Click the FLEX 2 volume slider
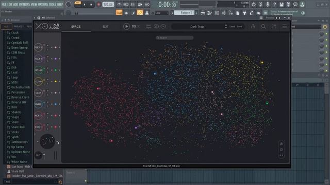Screen dimensions: 330x185 pos(44,48)
